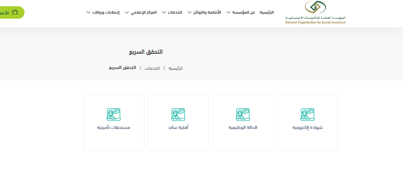The image size is (403, 185).
Task: Click the briefcase icon in the green button
Action: (x=15, y=12)
